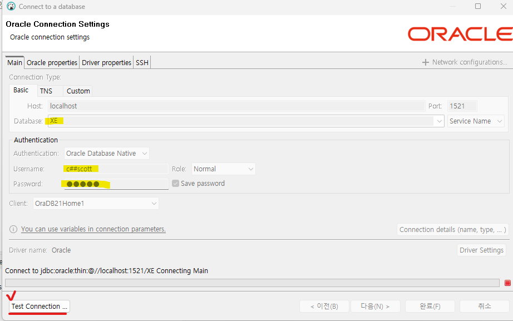Image resolution: width=513 pixels, height=321 pixels.
Task: Select the Custom connection type tab
Action: click(x=78, y=91)
